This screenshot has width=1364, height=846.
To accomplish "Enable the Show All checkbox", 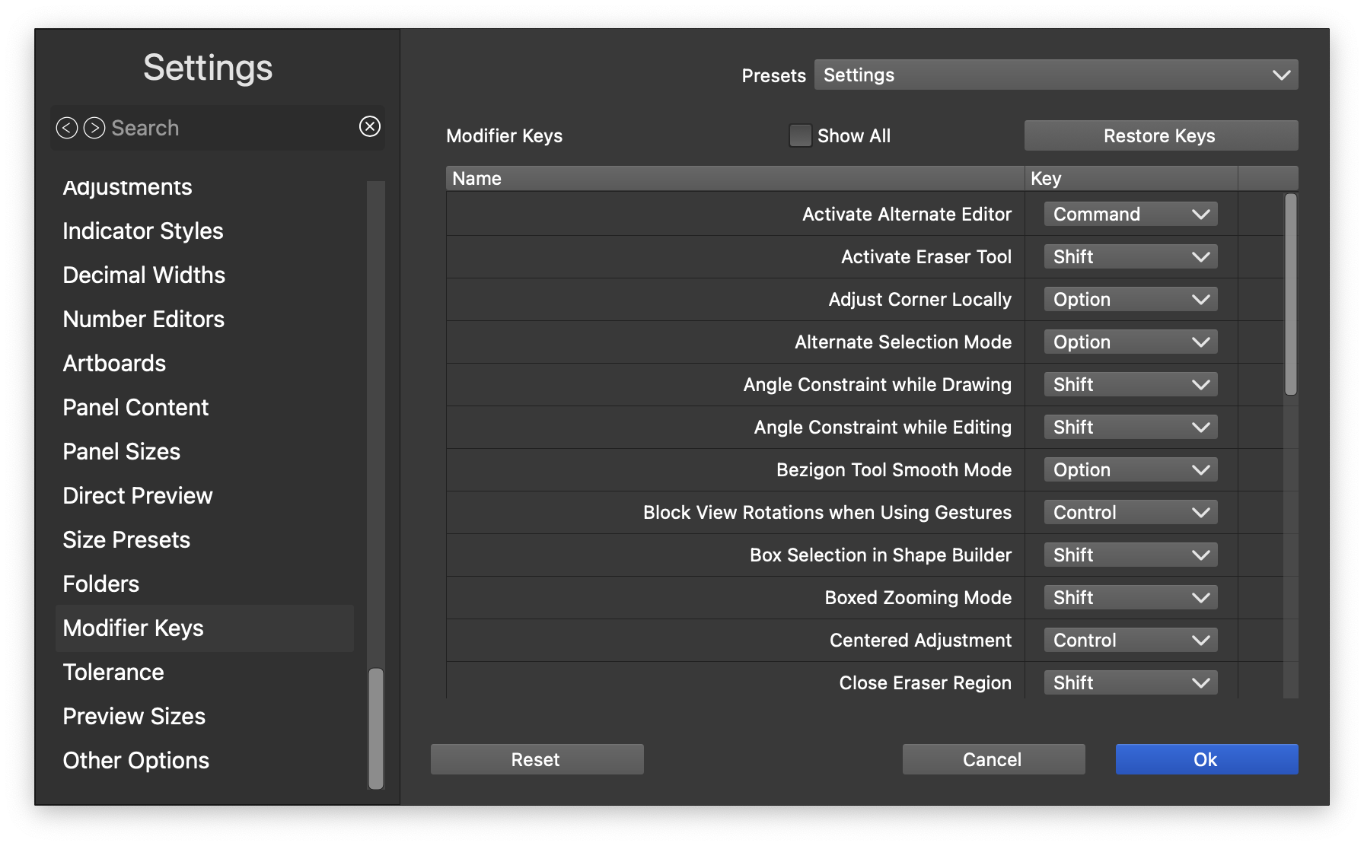I will 800,135.
